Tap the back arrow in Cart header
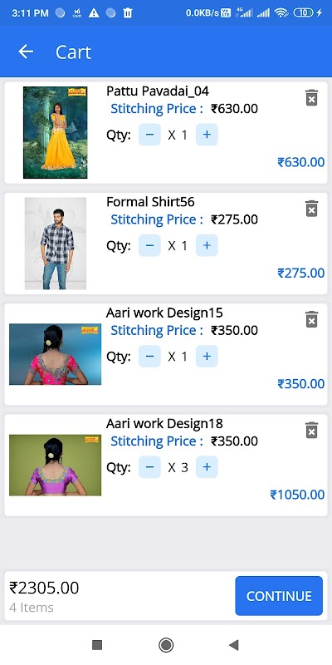This screenshot has height=665, width=332. pyautogui.click(x=26, y=52)
